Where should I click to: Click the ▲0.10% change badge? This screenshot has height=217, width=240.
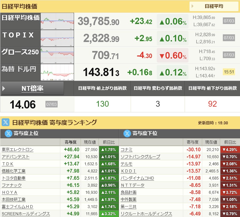click(x=173, y=38)
